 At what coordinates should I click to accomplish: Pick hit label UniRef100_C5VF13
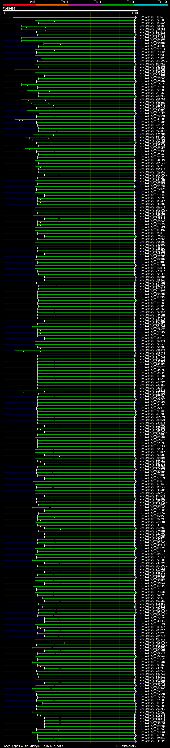(152, 691)
